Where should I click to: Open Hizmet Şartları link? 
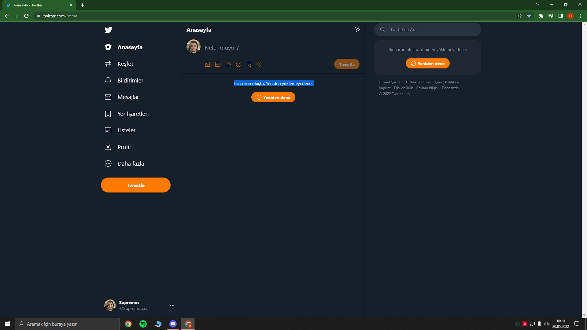pos(390,82)
